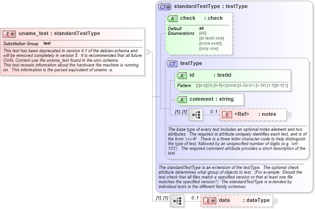The image size is (315, 209).
Task: Click the 'data : dataType' label
Action: point(244,200)
